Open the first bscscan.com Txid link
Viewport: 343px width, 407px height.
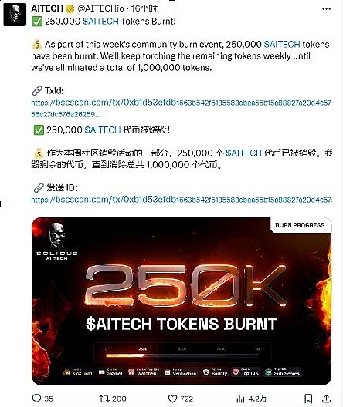click(181, 108)
